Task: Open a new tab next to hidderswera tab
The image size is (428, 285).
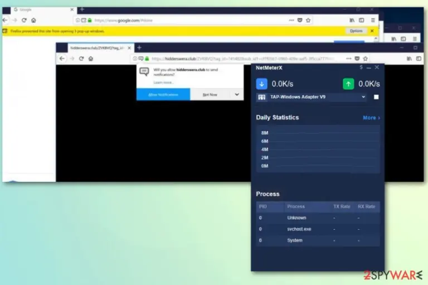Action: [x=139, y=48]
